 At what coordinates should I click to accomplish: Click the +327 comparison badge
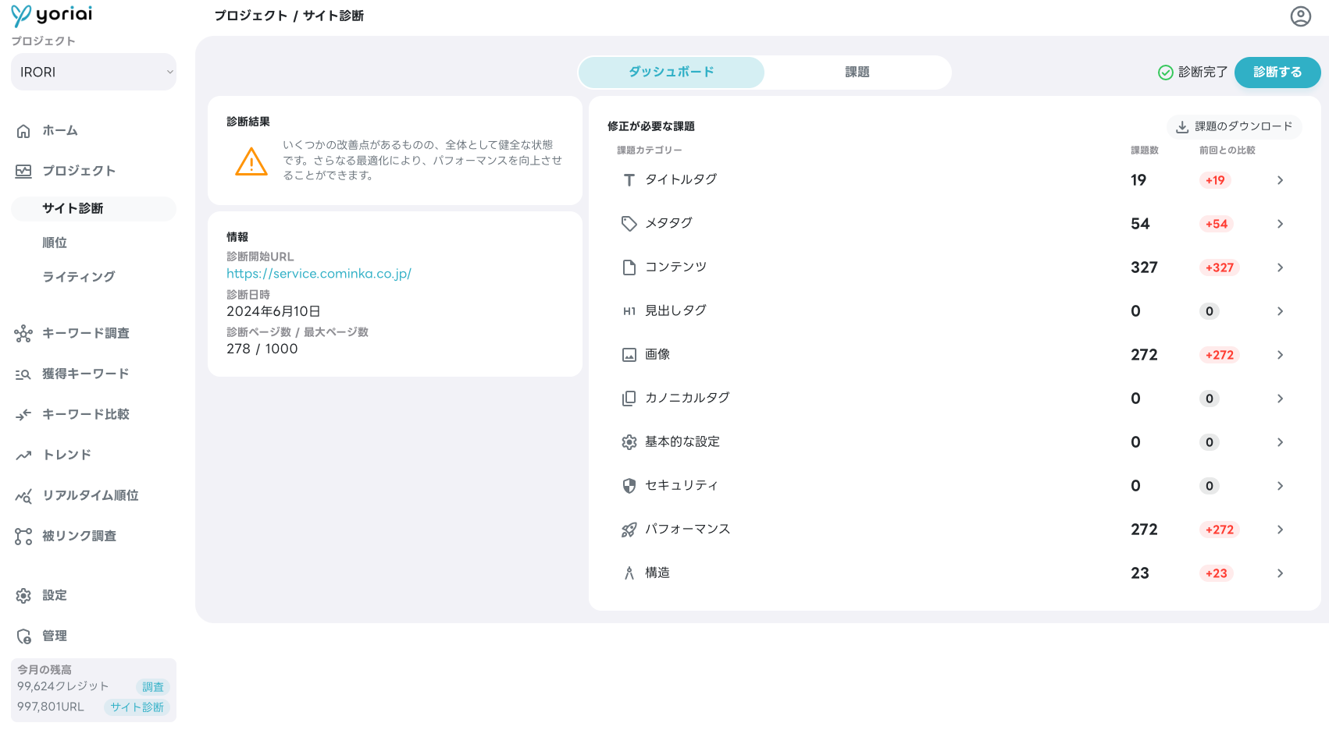pyautogui.click(x=1220, y=268)
